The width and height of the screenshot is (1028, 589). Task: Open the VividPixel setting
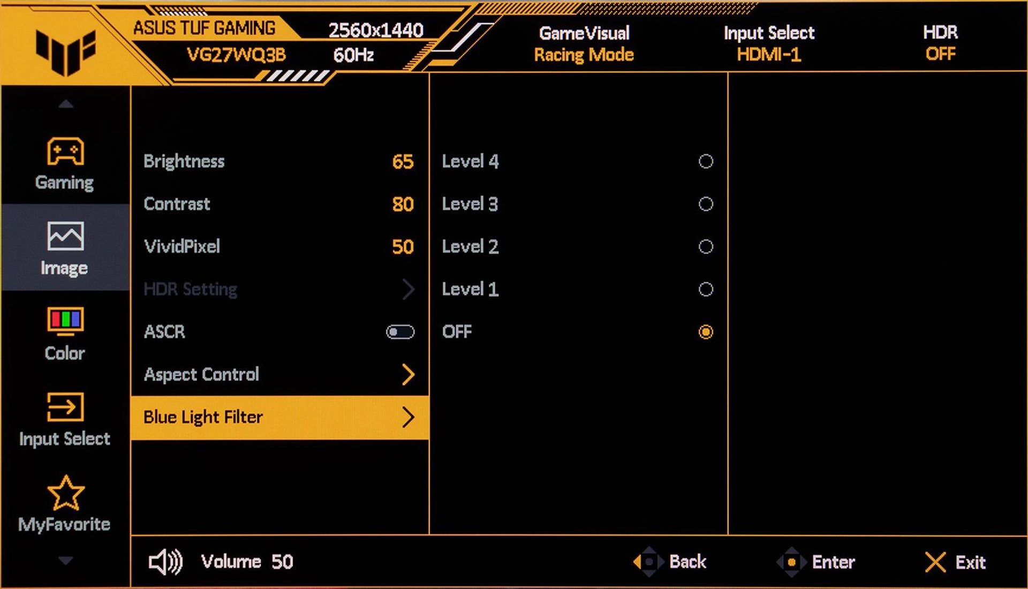pyautogui.click(x=279, y=247)
